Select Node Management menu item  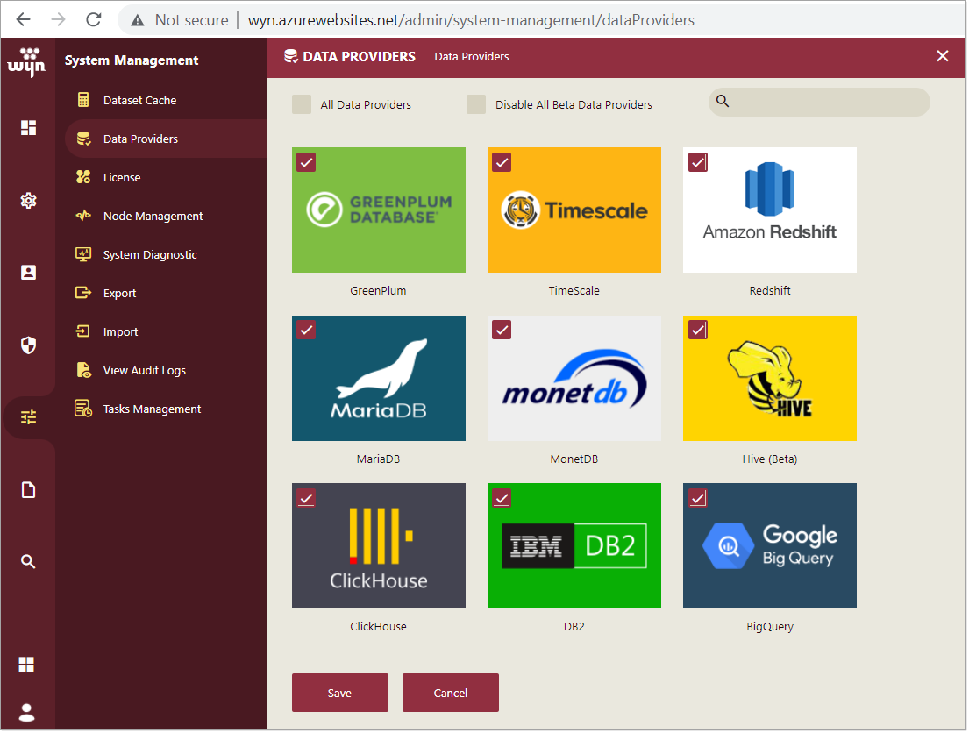(153, 216)
